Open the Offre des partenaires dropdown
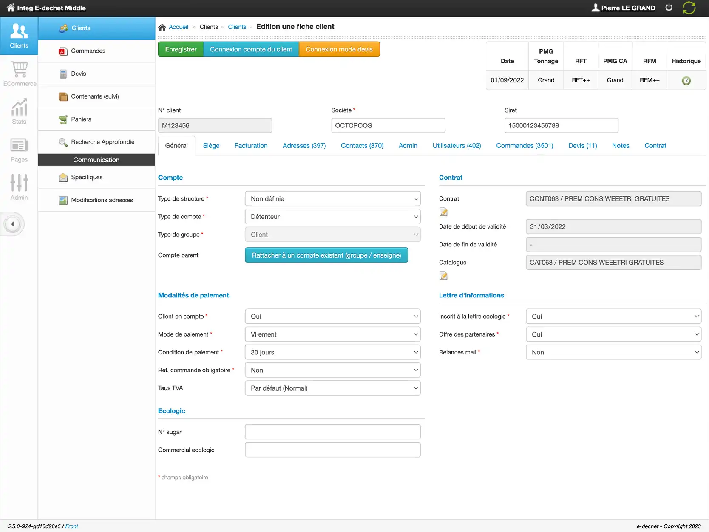 tap(613, 334)
